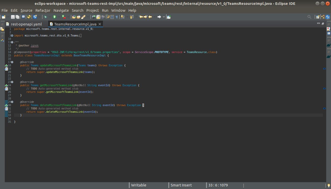331x189 pixels.
Task: Toggle Mark Occurrences highlighter icon
Action: 98,17
